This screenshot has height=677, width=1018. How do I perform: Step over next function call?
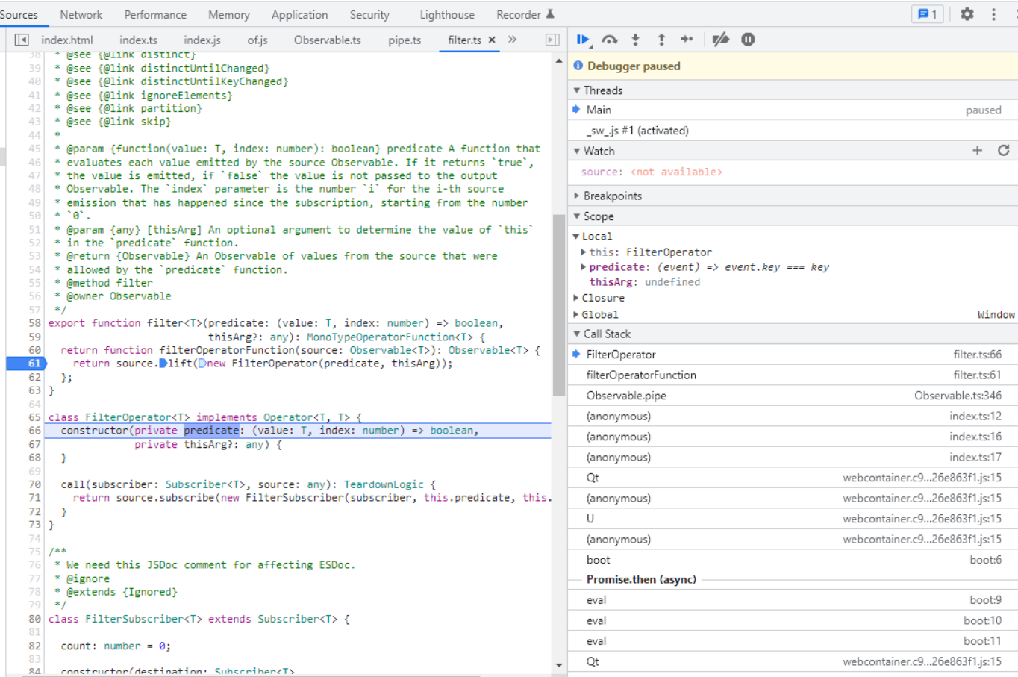pos(610,40)
